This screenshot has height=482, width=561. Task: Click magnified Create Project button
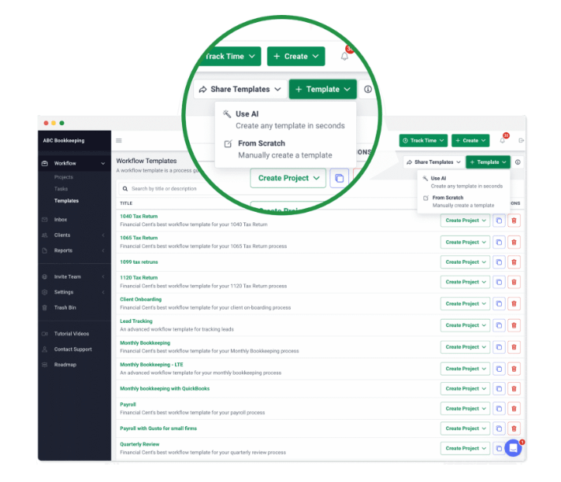(x=288, y=178)
